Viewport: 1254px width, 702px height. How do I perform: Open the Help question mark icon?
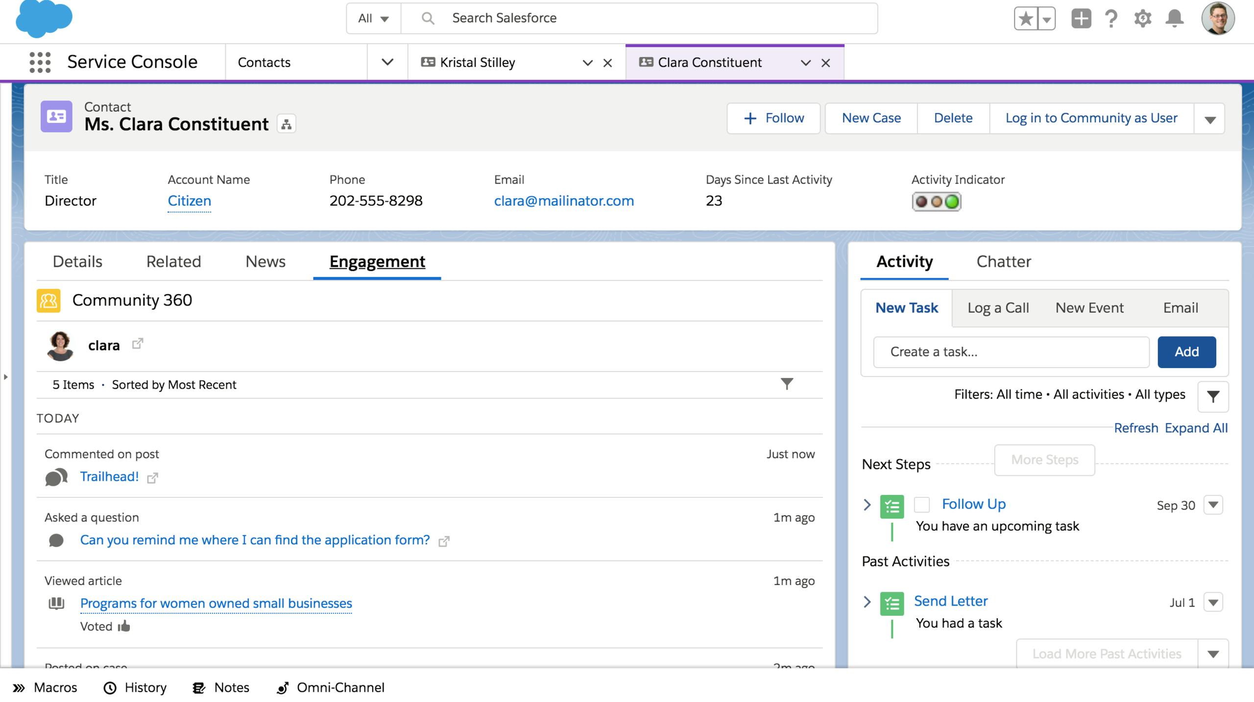pyautogui.click(x=1111, y=19)
